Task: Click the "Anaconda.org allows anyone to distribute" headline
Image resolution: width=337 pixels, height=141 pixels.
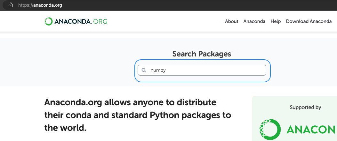Action: click(130, 103)
